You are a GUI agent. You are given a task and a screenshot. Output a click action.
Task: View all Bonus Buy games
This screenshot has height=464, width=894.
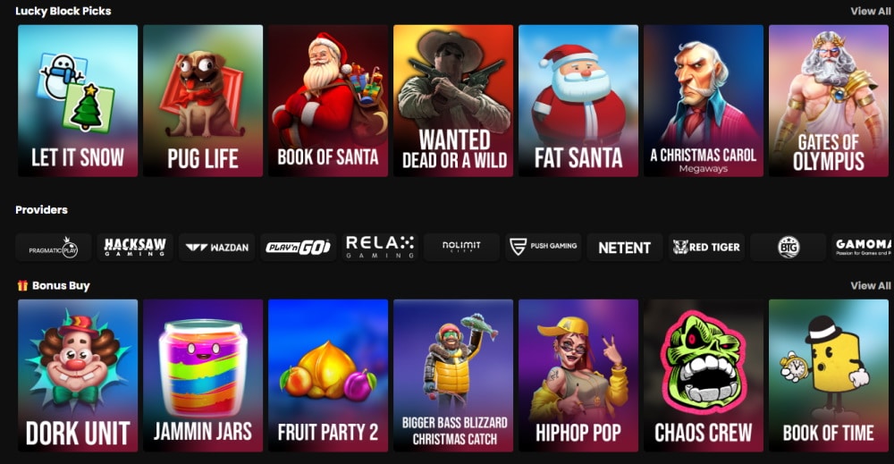point(870,285)
